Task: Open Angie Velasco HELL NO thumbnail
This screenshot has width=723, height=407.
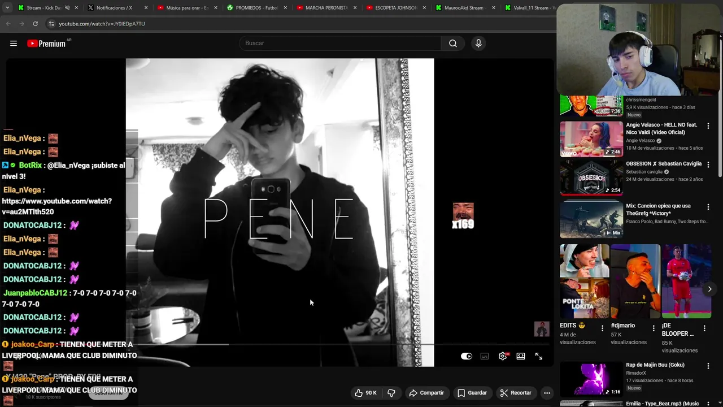Action: click(x=591, y=139)
